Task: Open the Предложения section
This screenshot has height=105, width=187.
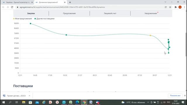Action: (69, 13)
